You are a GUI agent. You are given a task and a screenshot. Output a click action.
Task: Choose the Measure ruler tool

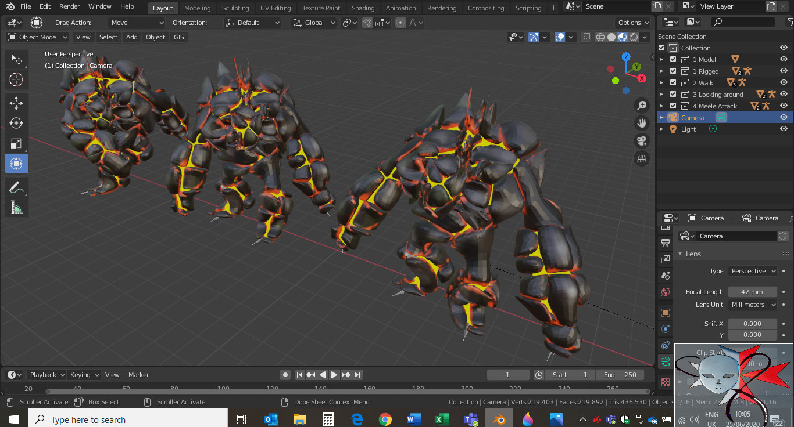pyautogui.click(x=16, y=208)
